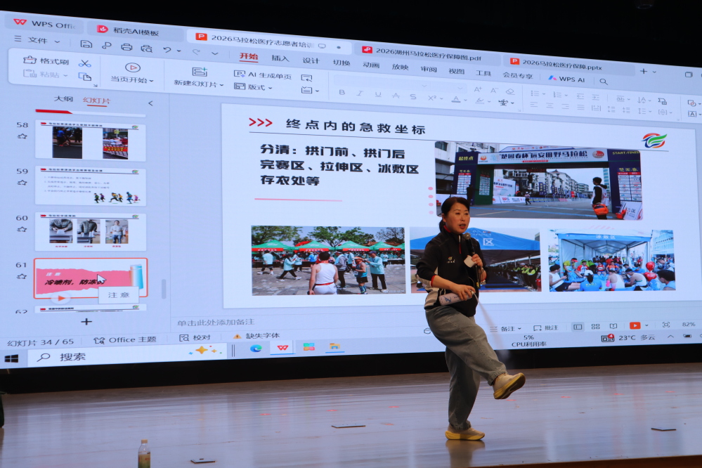Switch to the 插入 ribbon tab

click(x=280, y=58)
